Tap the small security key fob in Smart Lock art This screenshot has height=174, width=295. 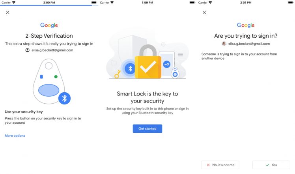coord(175,73)
